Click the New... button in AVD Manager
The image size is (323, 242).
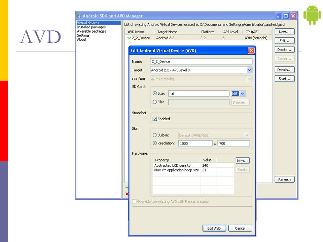285,32
